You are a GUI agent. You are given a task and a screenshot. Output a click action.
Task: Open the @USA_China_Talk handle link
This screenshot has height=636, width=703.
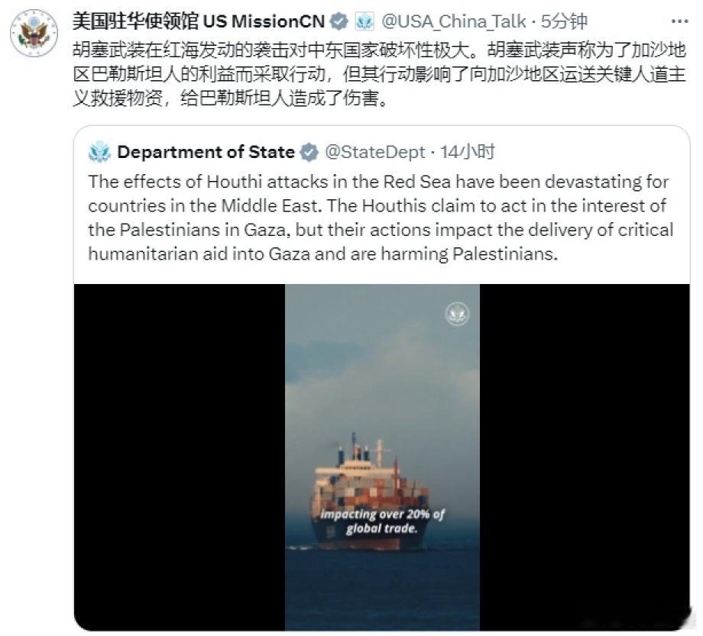click(x=453, y=21)
